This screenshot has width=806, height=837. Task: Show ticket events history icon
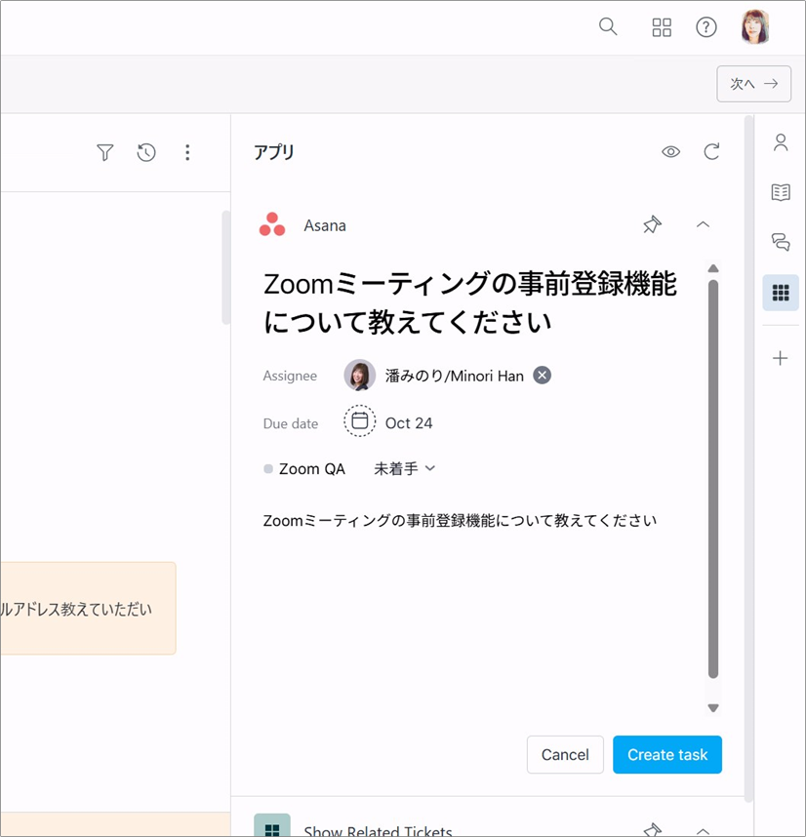[146, 152]
